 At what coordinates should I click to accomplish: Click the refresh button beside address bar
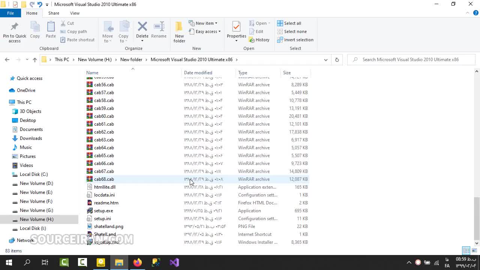337,60
